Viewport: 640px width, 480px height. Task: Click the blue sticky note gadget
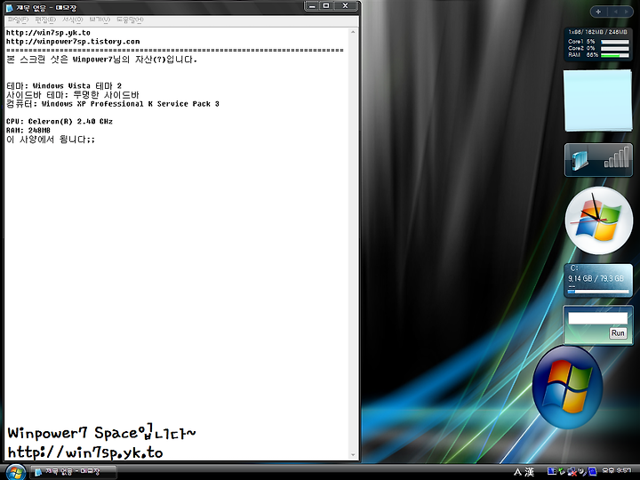coord(598,100)
